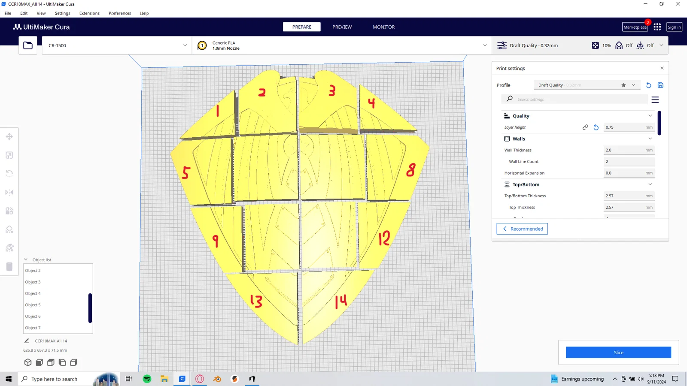Screen dimensions: 687x386
Task: Click the infill 10% icon
Action: (595, 45)
